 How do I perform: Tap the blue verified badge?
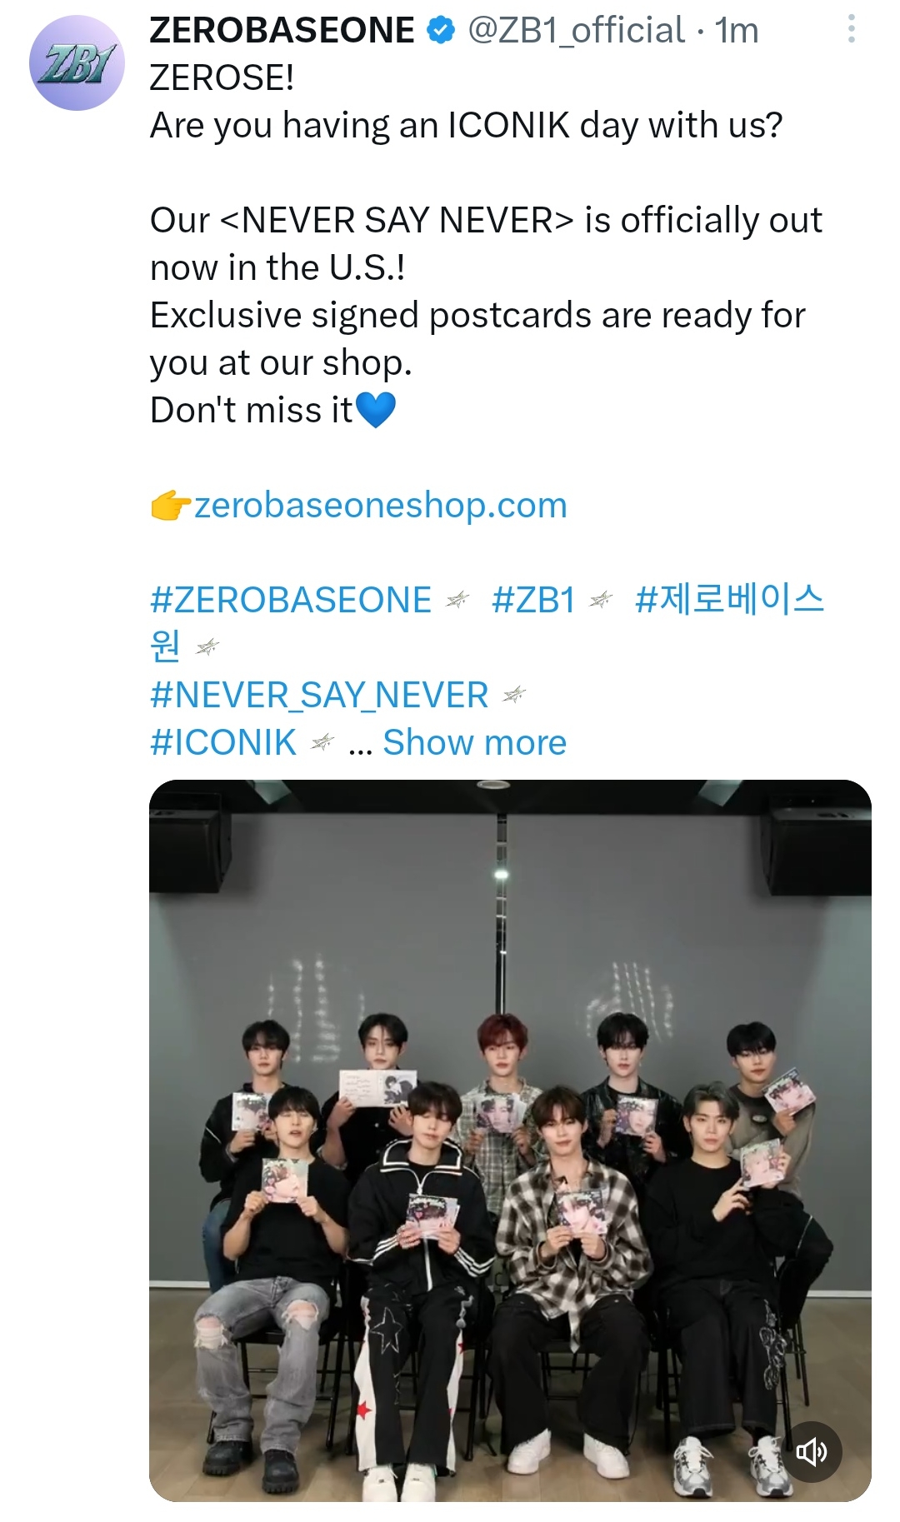(x=441, y=31)
